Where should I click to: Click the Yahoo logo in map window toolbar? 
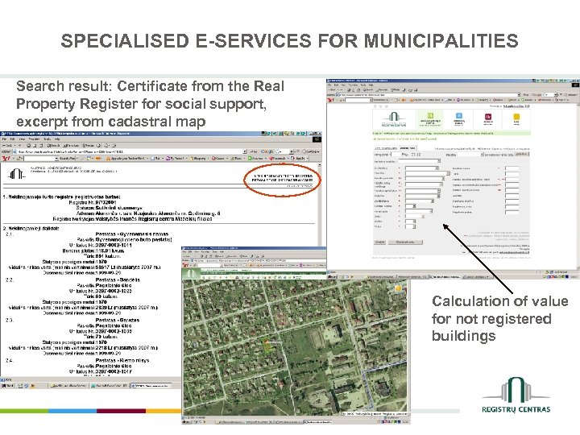pos(186,265)
